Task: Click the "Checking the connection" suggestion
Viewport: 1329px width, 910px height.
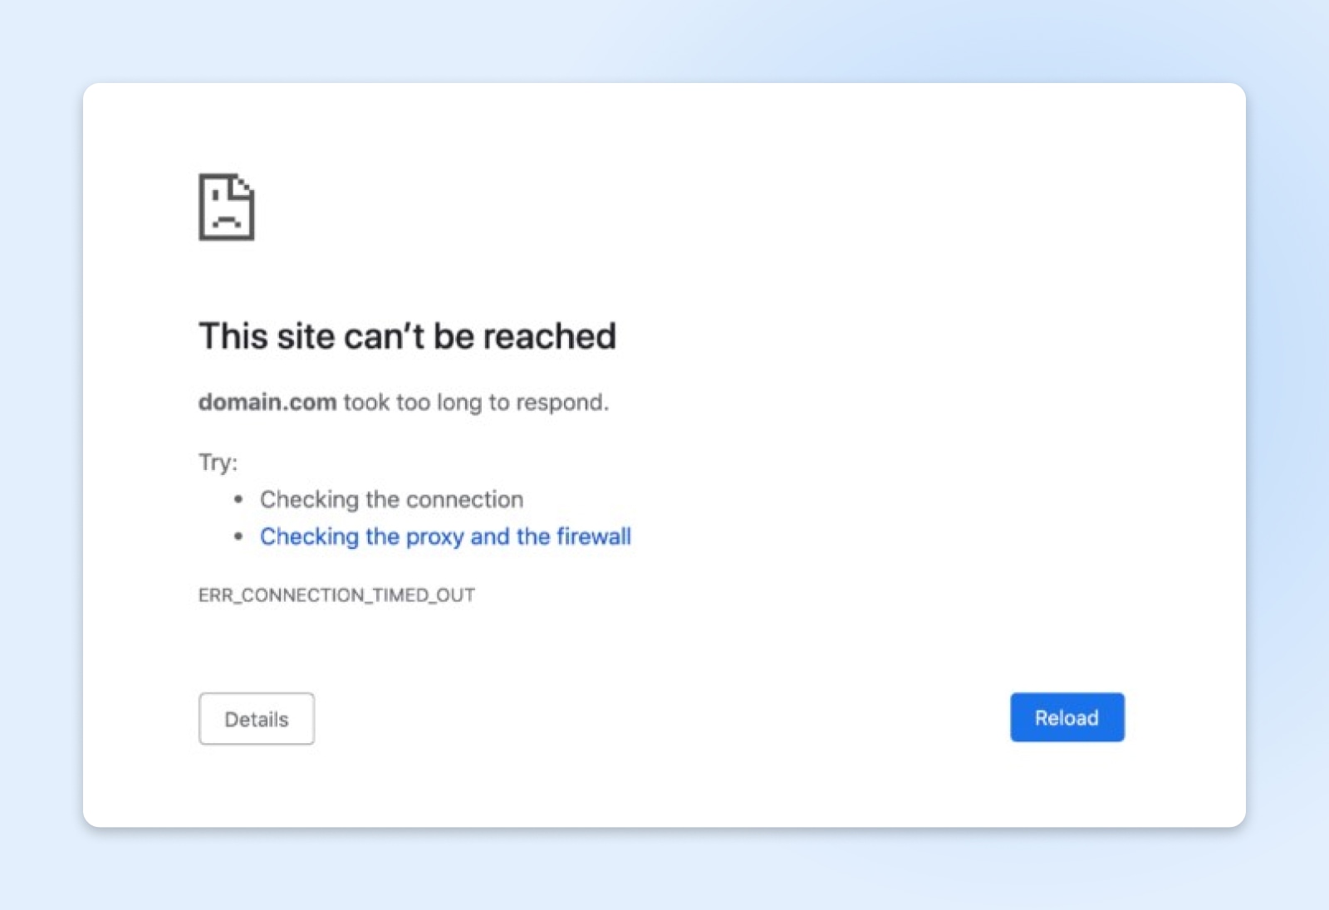Action: (x=391, y=500)
